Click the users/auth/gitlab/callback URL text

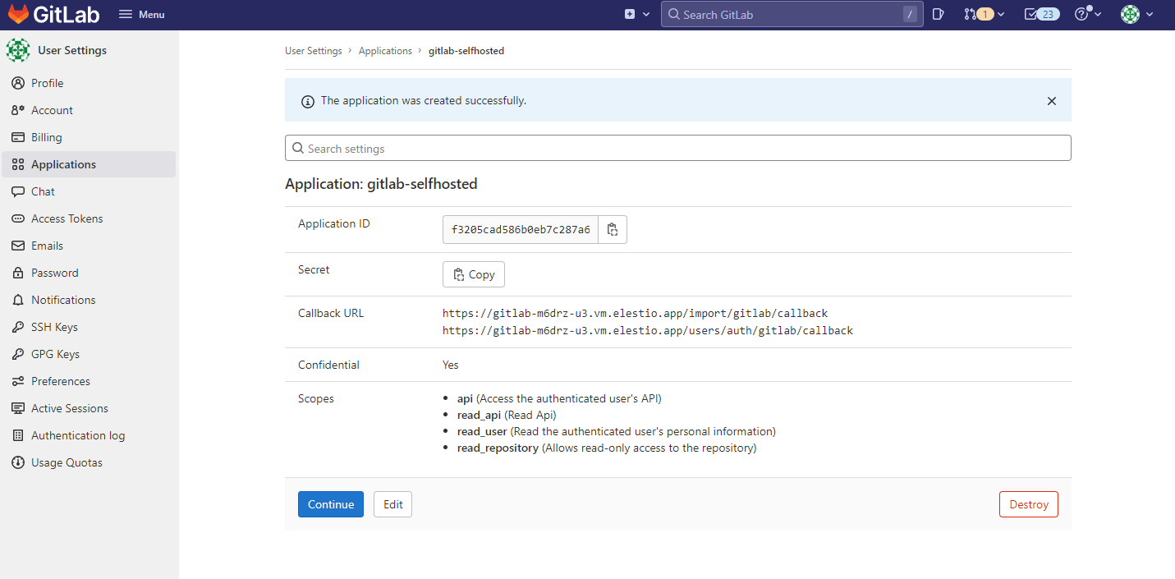coord(648,330)
